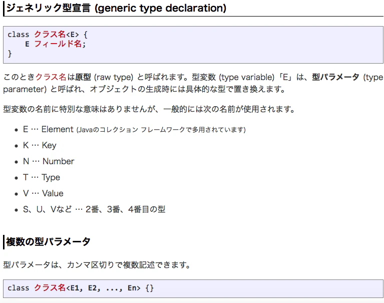
Task: Click the red 'クラス名' in the paragraph
Action: tap(51, 77)
